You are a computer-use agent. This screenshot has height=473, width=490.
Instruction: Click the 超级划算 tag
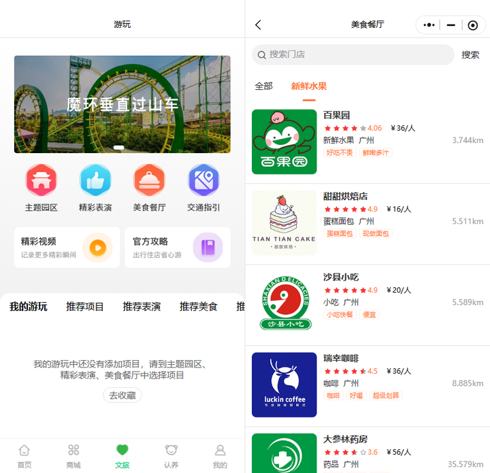(x=386, y=395)
